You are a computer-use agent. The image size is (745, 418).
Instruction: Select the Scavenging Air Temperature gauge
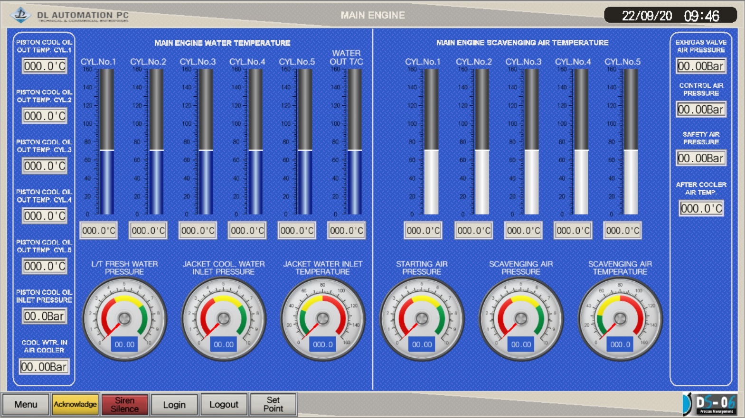(x=620, y=319)
